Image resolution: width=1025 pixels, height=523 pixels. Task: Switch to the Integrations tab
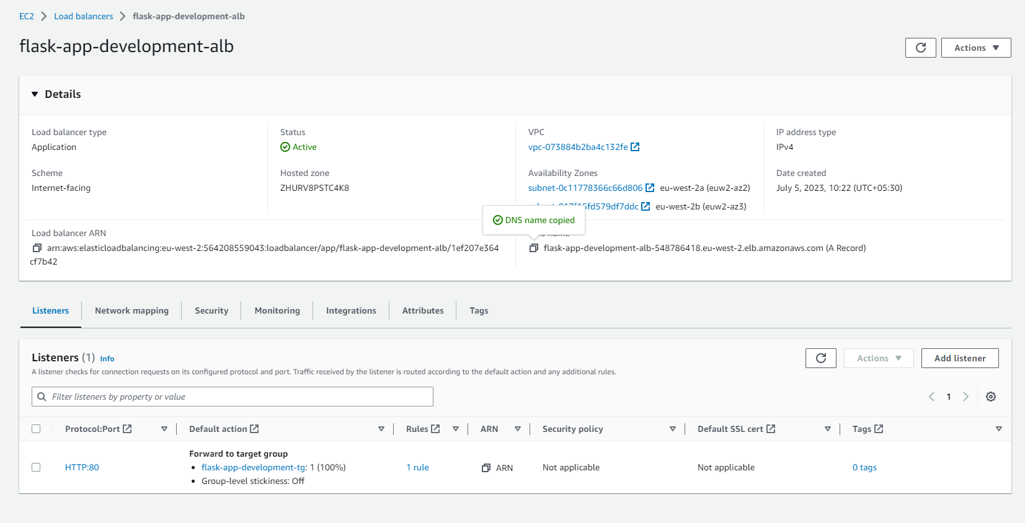coord(351,310)
